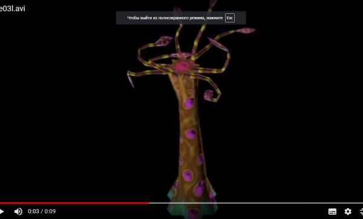Click the left drooping tentacle tip

point(131,80)
